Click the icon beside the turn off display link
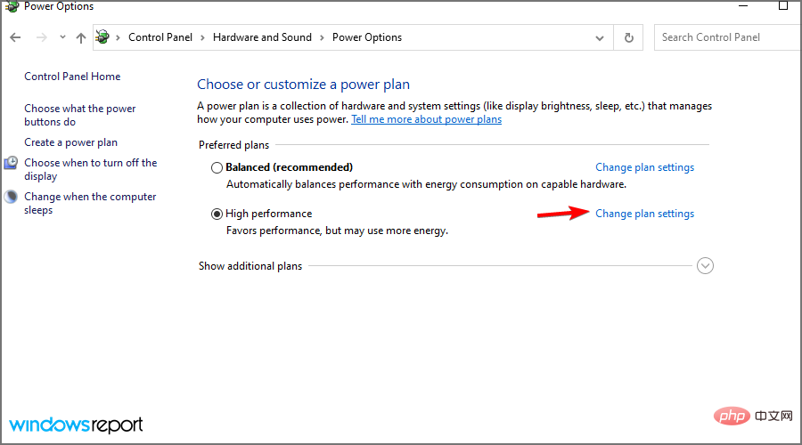The height and width of the screenshot is (445, 802). coord(12,163)
